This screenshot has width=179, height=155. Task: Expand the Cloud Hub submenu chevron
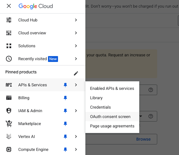(x=76, y=20)
